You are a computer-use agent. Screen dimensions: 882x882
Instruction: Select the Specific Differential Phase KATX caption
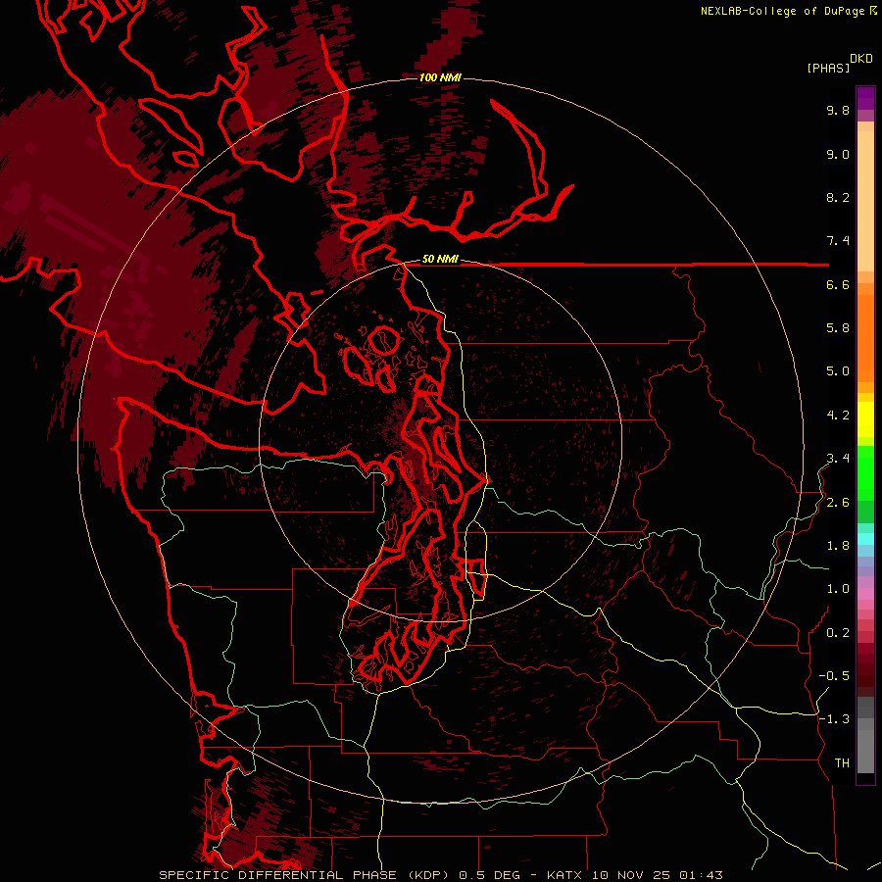coord(440,875)
